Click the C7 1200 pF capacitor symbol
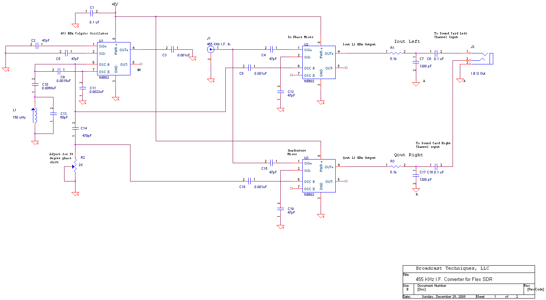This screenshot has height=300, width=546. [x=416, y=62]
